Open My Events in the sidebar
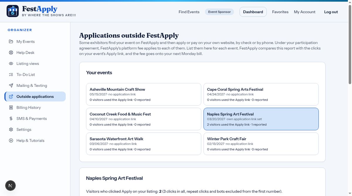This screenshot has height=196, width=352. coord(35,42)
